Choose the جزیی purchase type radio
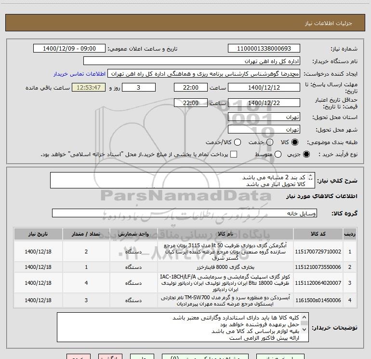This screenshot has width=371, height=359. coord(306,154)
